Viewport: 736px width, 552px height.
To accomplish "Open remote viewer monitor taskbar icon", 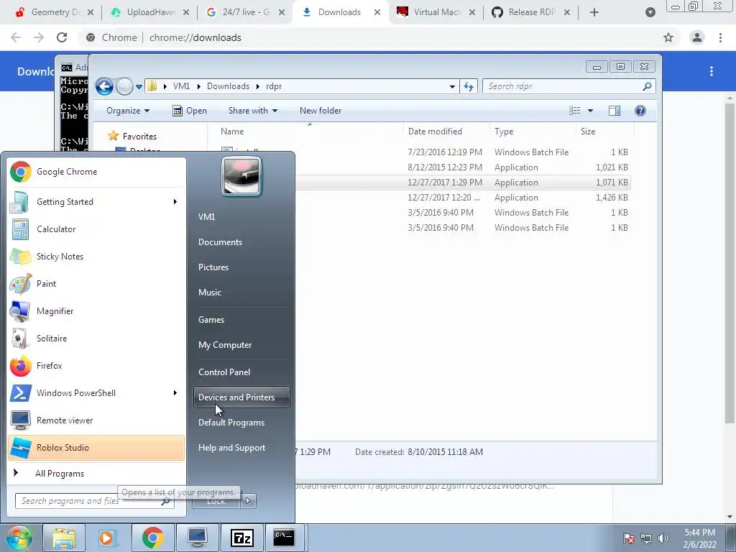I will (197, 538).
